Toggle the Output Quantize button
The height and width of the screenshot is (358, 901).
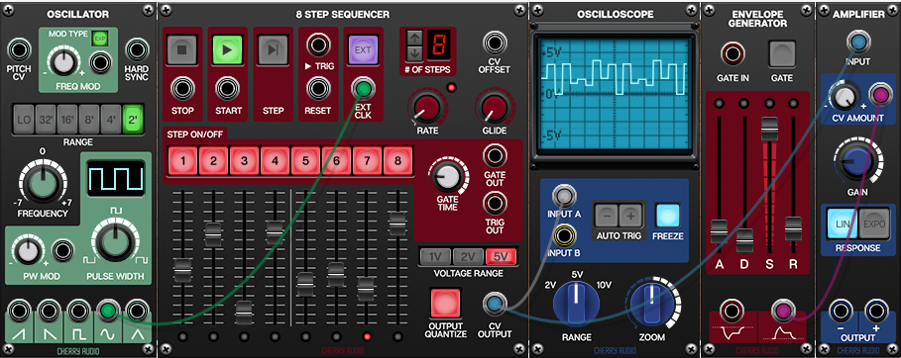click(x=445, y=304)
